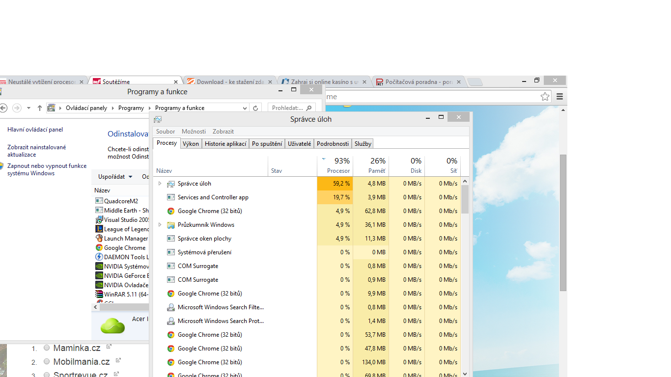Switch to the Počítačová poradna browser tab
671x377 pixels.
click(x=418, y=81)
